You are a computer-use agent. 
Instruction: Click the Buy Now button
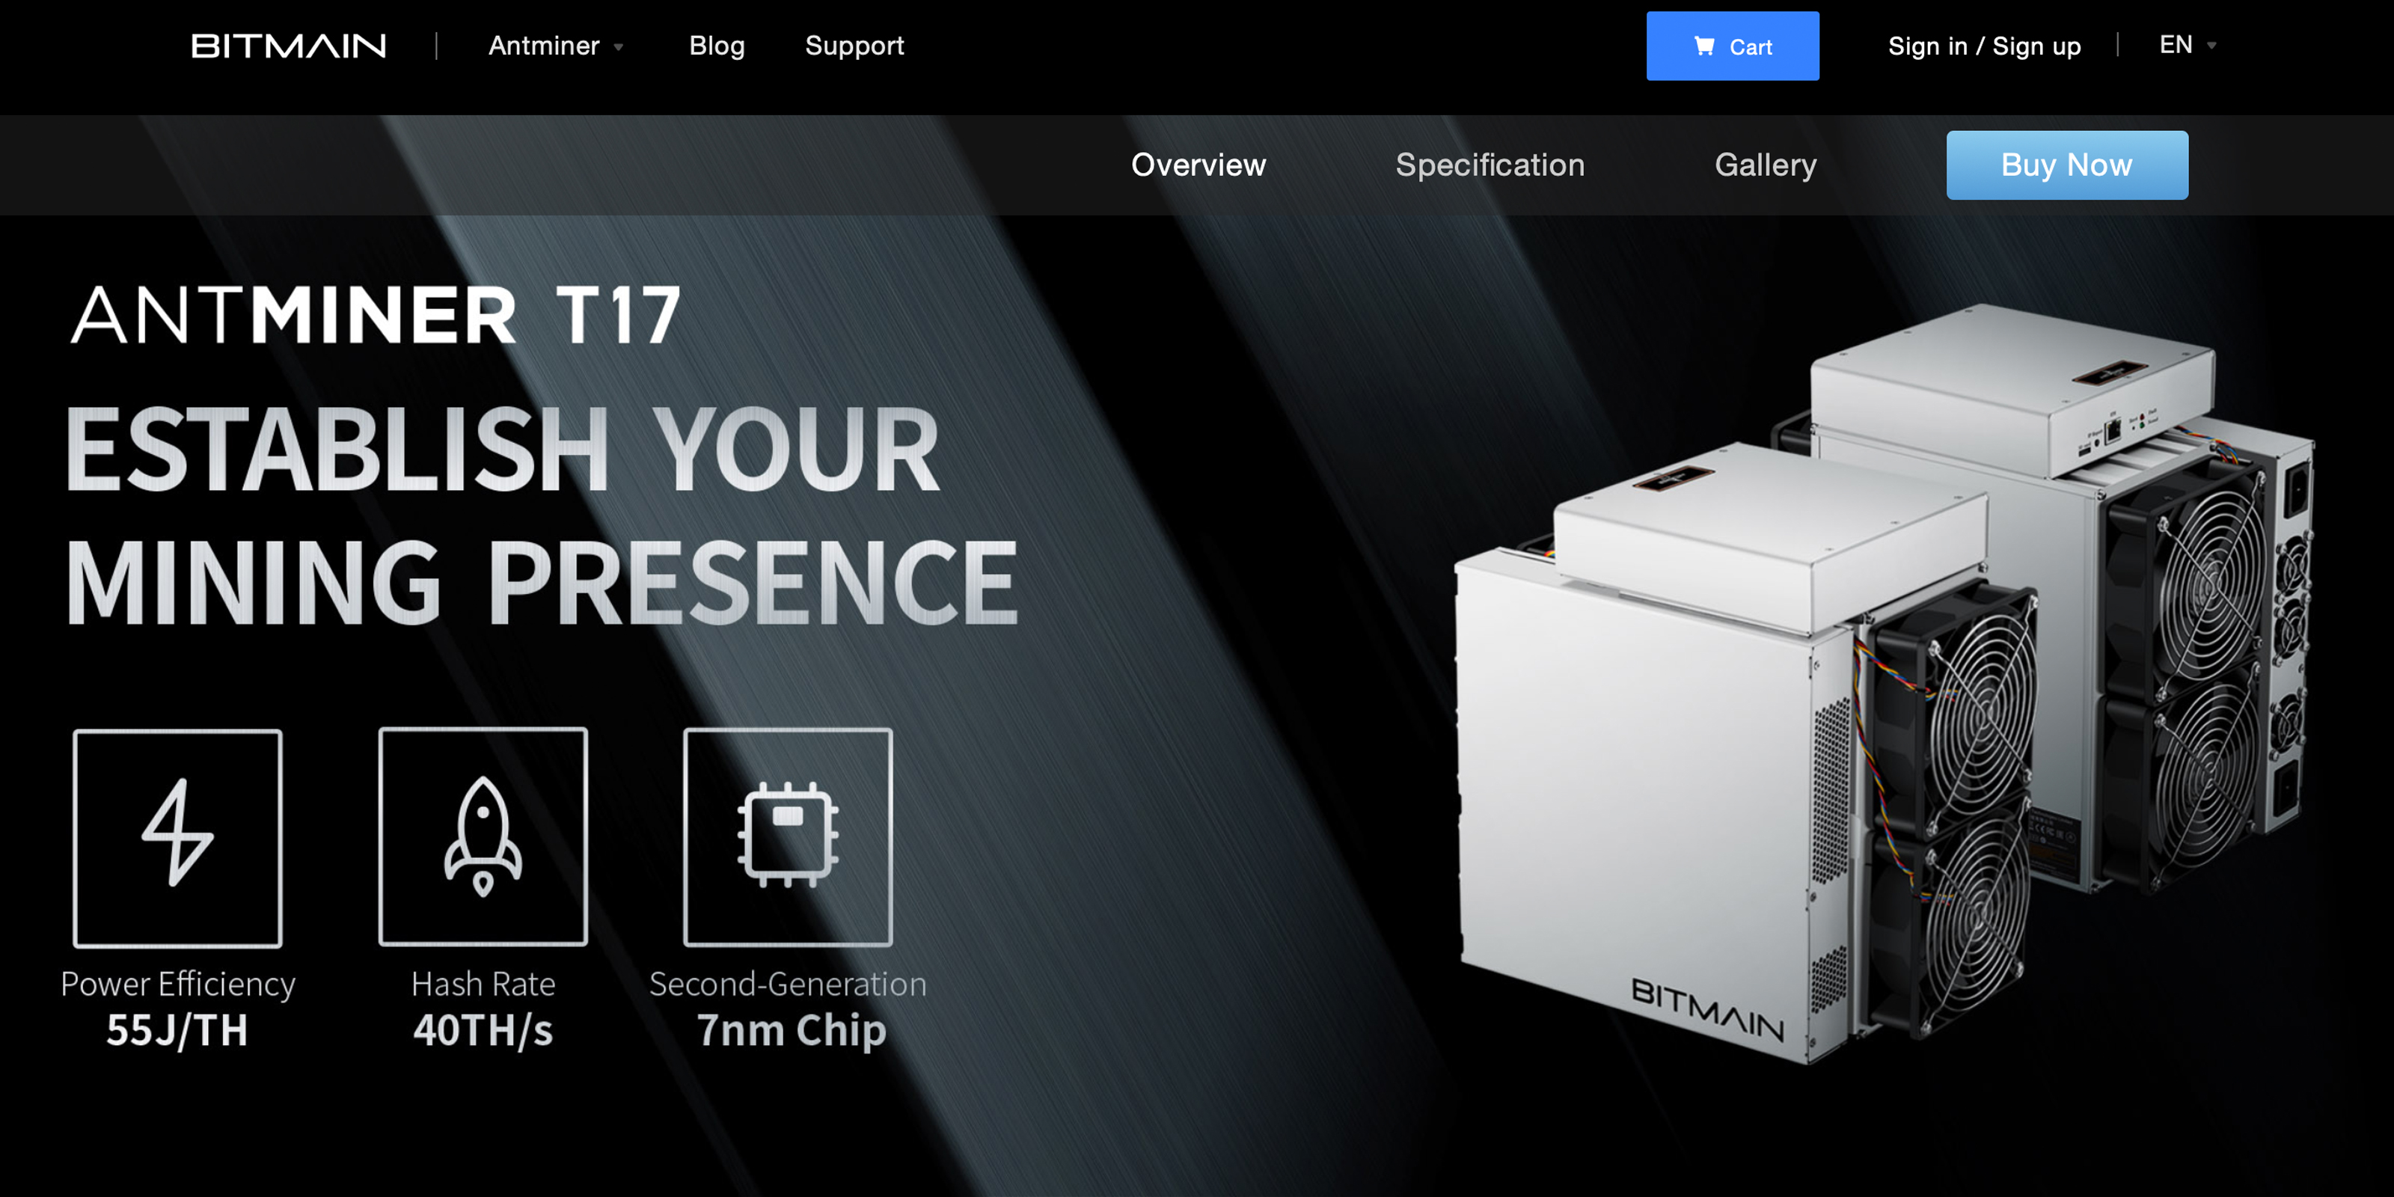tap(2066, 165)
